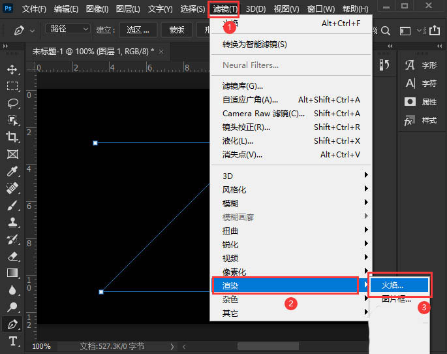
Task: Select the Horizontal Type tool
Action: [12, 341]
